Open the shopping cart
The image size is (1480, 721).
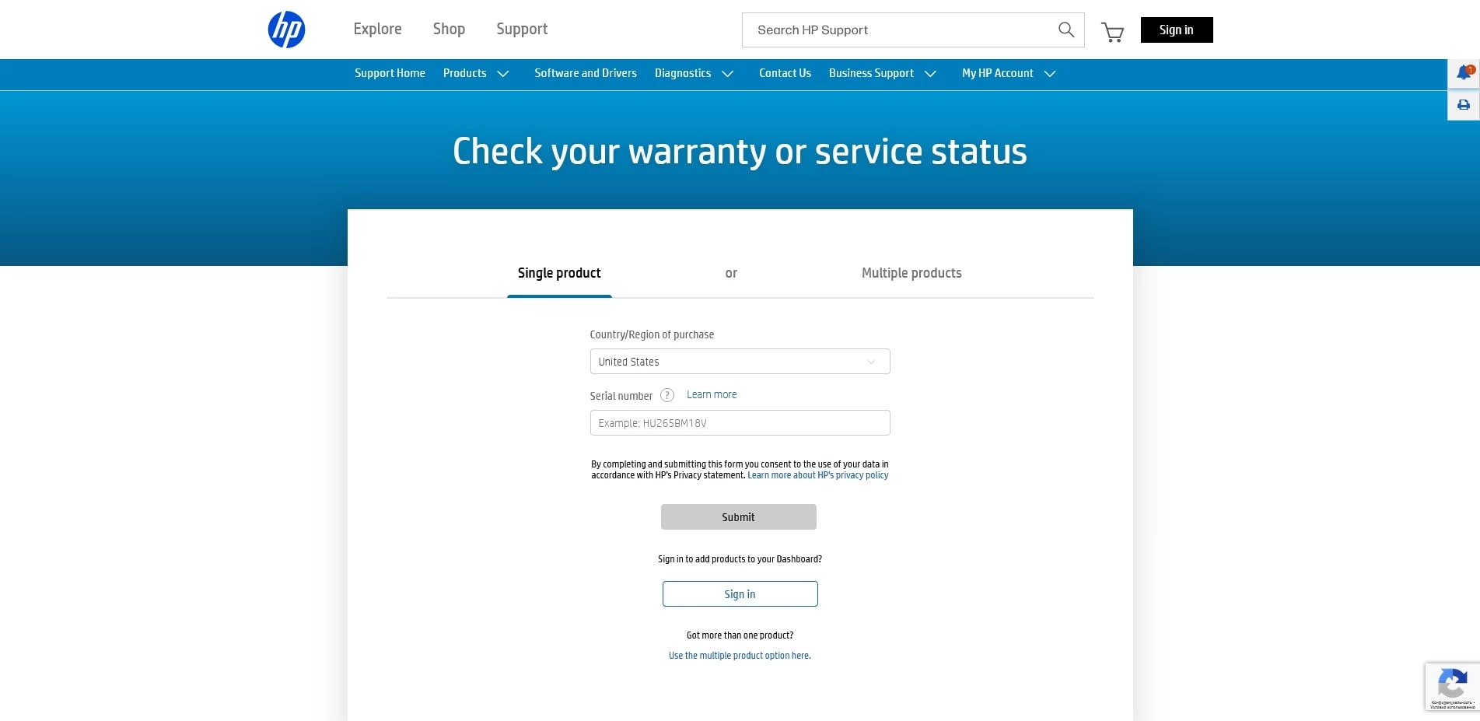1112,32
